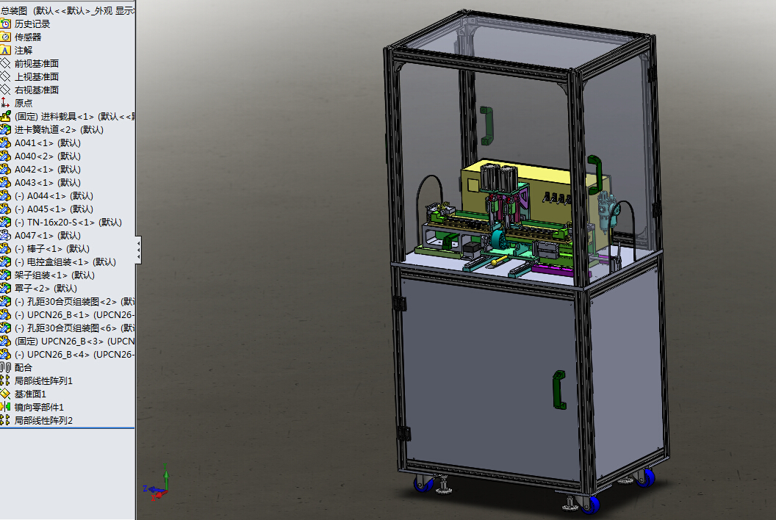Viewport: 776px width, 520px height.
Task: Click the 配合 mates paperclip icon
Action: [5, 368]
